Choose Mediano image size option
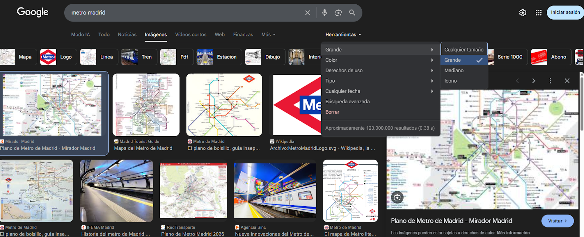 tap(454, 70)
